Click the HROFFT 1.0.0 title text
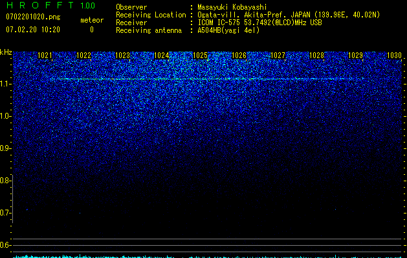The image size is (407, 258). coord(50,5)
